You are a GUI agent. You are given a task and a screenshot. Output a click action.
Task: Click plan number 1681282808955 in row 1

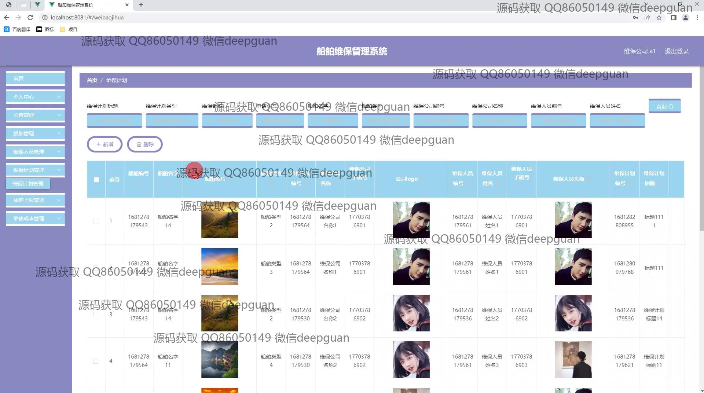pos(624,221)
